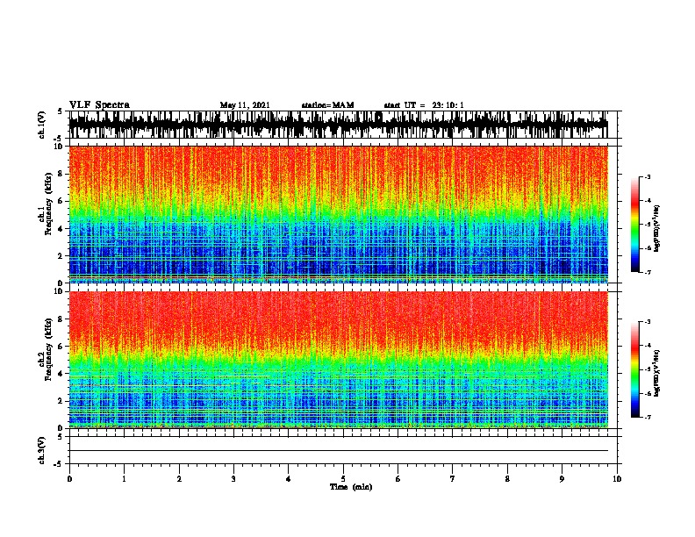The width and height of the screenshot is (695, 537).
Task: Select the date text "May 11, 2021"
Action: coord(245,105)
